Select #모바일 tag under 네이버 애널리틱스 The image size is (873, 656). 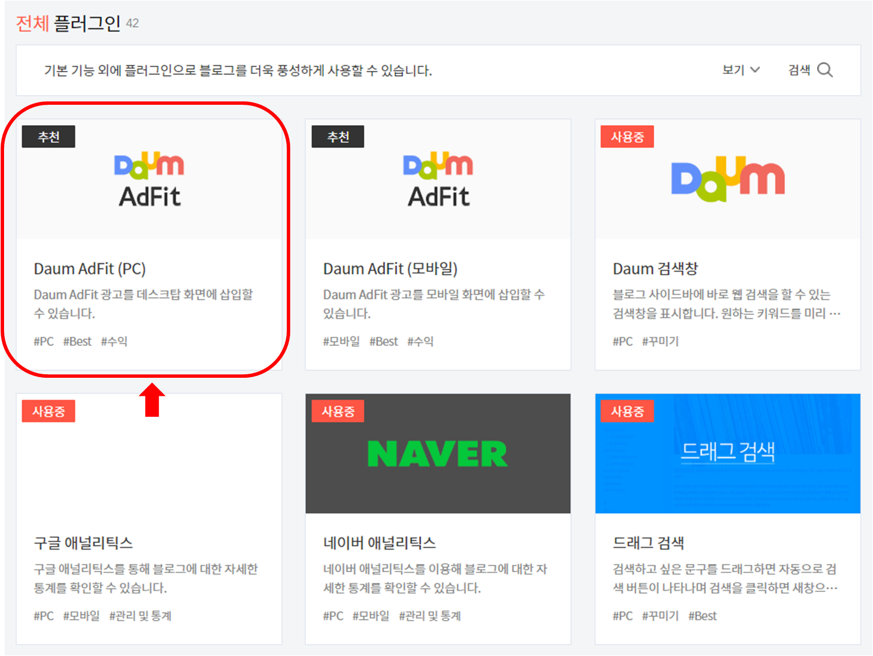click(371, 616)
